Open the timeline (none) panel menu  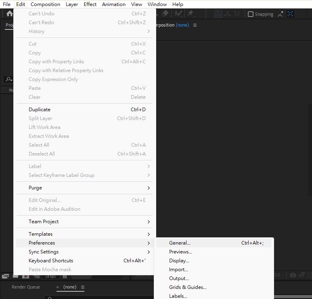(83, 287)
